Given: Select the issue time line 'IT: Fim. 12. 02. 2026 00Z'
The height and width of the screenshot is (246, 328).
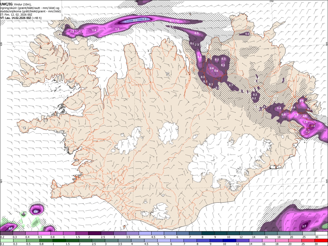Looking at the screenshot, I should [16, 15].
